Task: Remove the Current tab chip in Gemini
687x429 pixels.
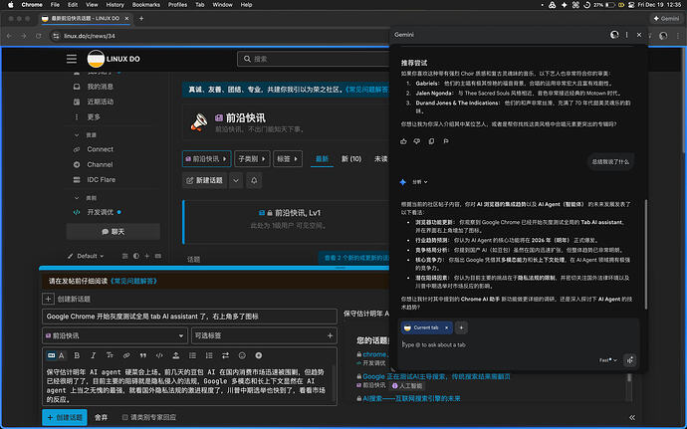Action: coord(446,327)
